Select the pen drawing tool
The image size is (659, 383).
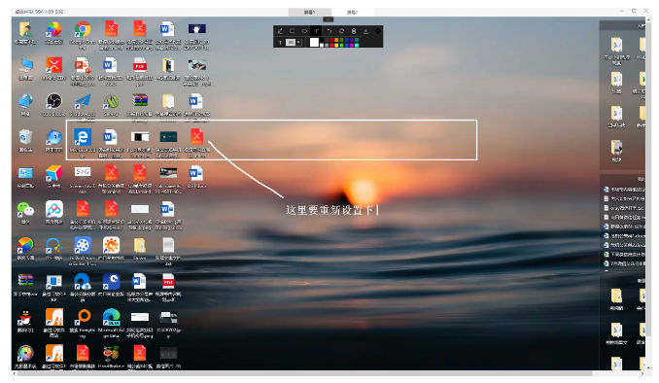280,31
